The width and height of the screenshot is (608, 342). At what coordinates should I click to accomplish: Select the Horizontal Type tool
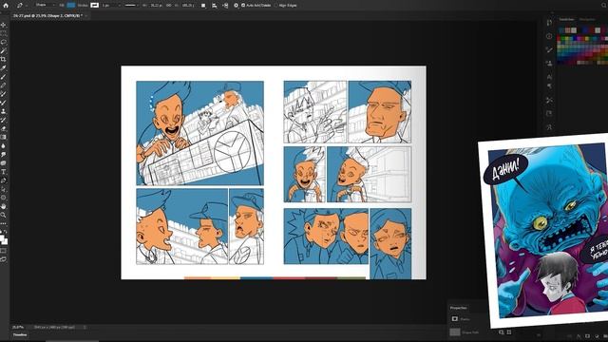(4, 172)
